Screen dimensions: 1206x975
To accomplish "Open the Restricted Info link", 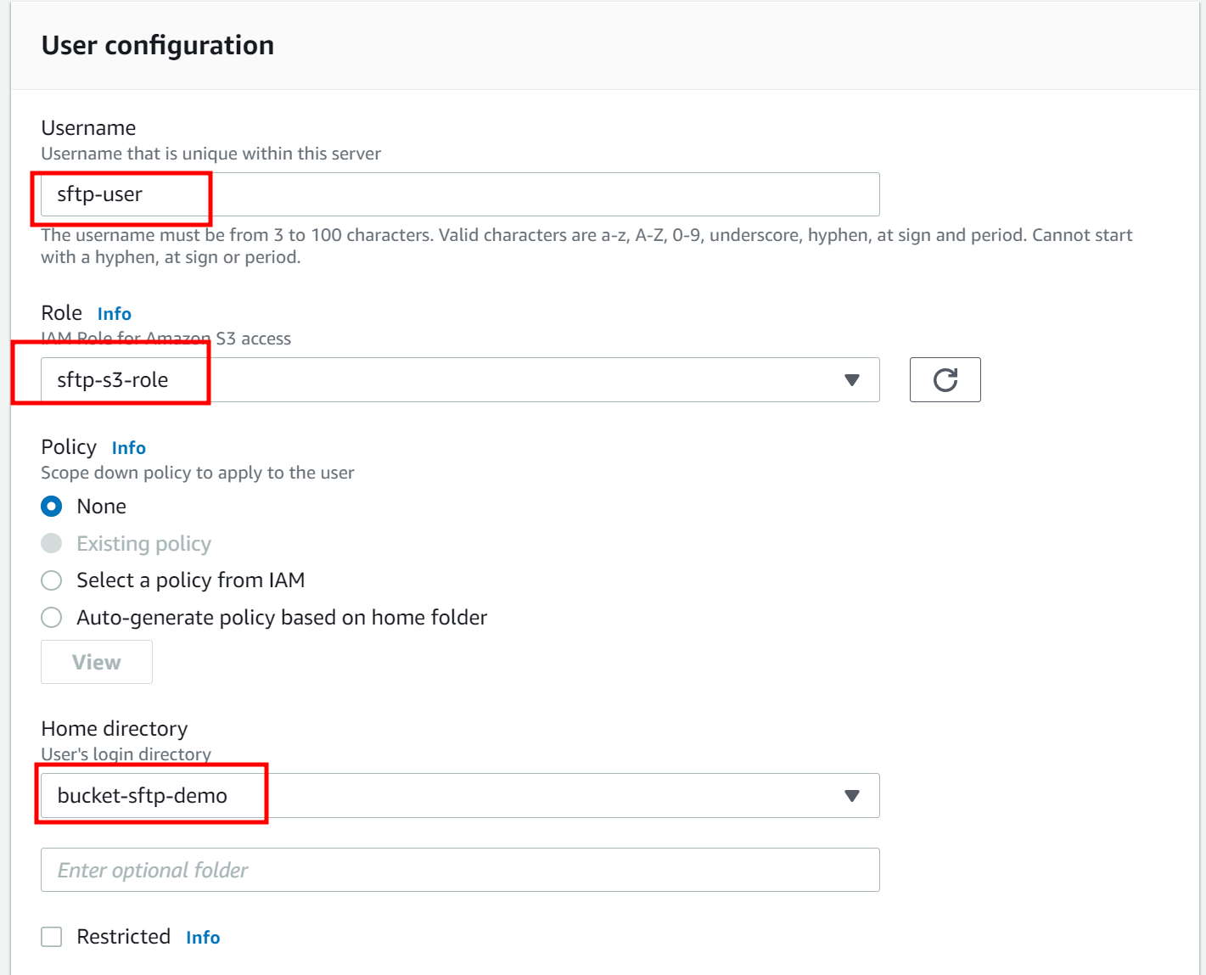I will pyautogui.click(x=203, y=938).
